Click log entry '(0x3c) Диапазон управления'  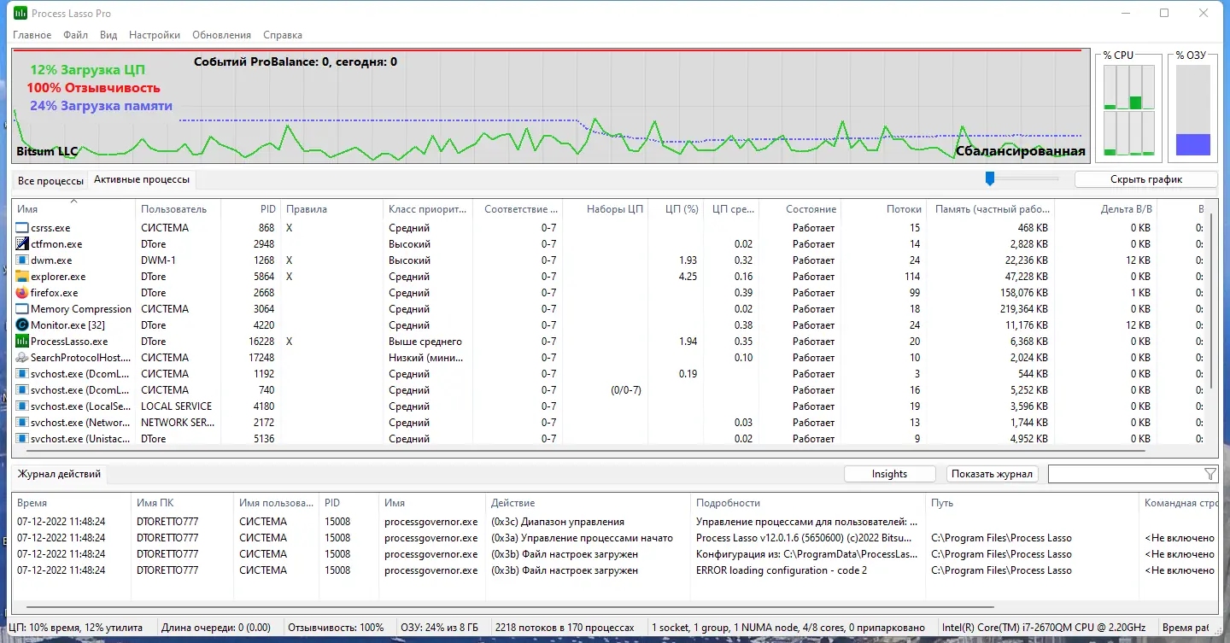(x=558, y=522)
